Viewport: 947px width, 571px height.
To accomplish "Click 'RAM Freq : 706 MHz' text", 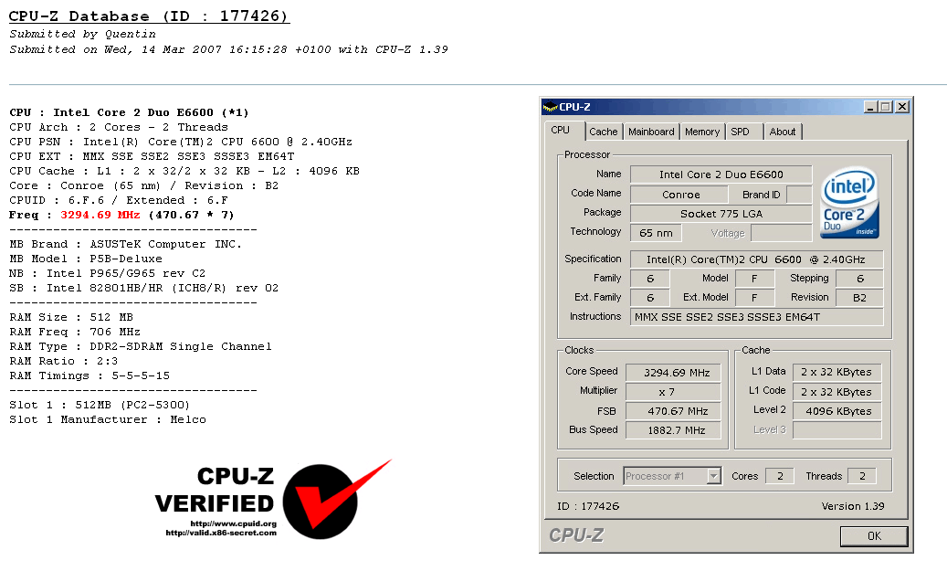I will pyautogui.click(x=75, y=332).
